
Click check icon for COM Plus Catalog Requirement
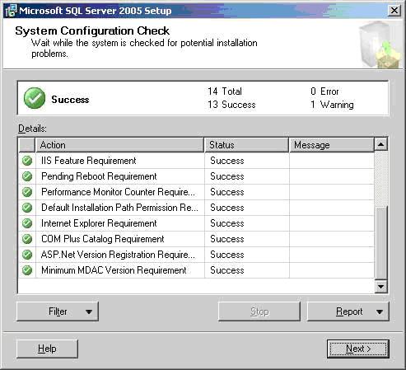coord(27,239)
